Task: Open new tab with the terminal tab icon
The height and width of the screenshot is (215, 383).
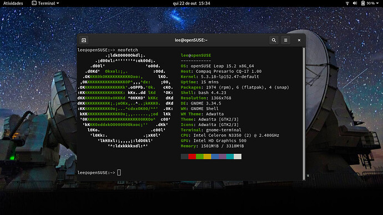Action: [84, 40]
